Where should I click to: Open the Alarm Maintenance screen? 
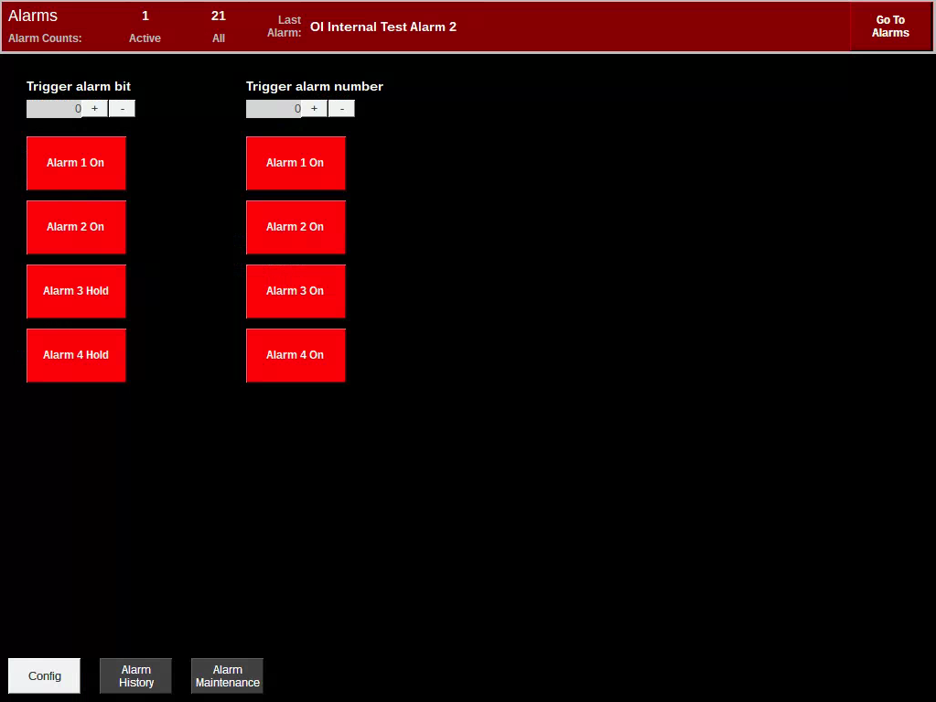[226, 675]
